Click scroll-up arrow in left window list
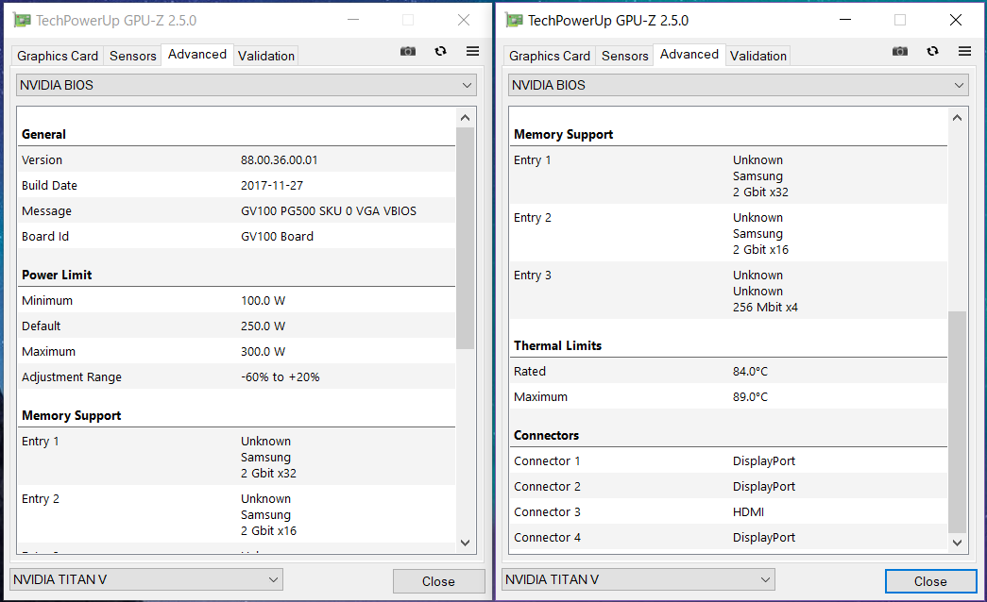 point(466,118)
